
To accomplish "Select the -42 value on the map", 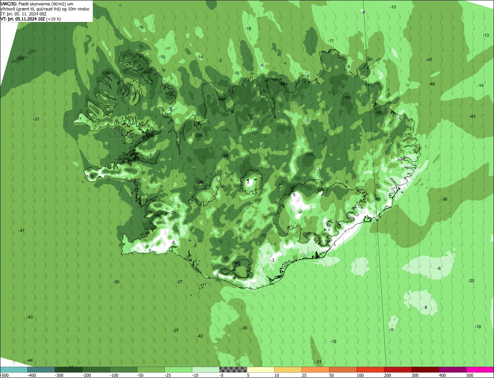I will click(x=200, y=336).
